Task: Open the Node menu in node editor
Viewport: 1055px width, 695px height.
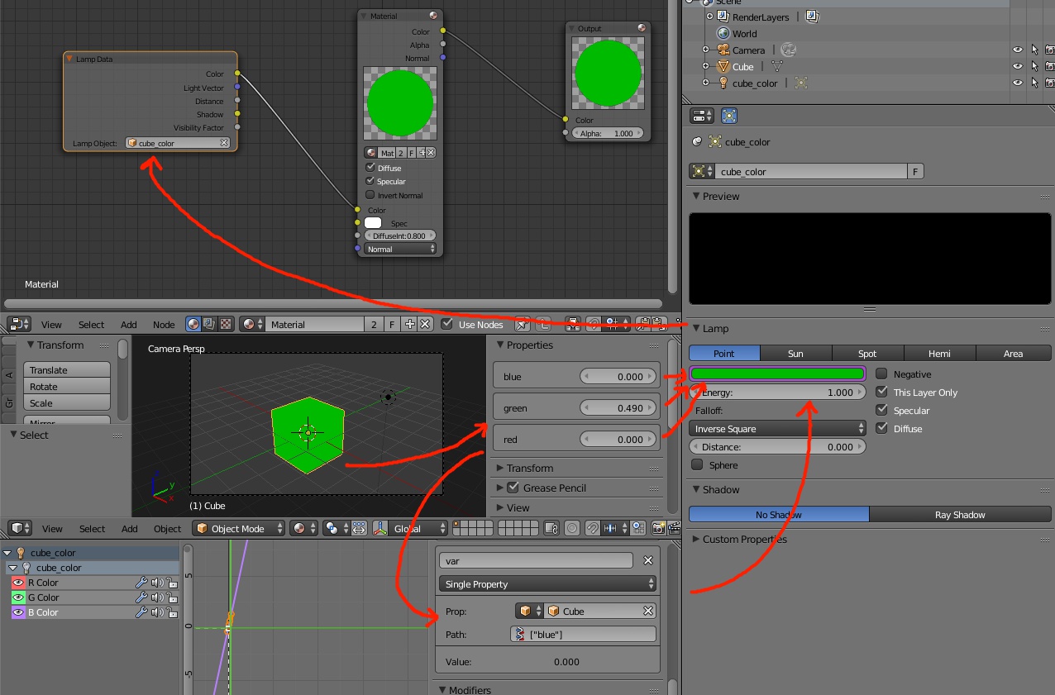Action: 164,325
